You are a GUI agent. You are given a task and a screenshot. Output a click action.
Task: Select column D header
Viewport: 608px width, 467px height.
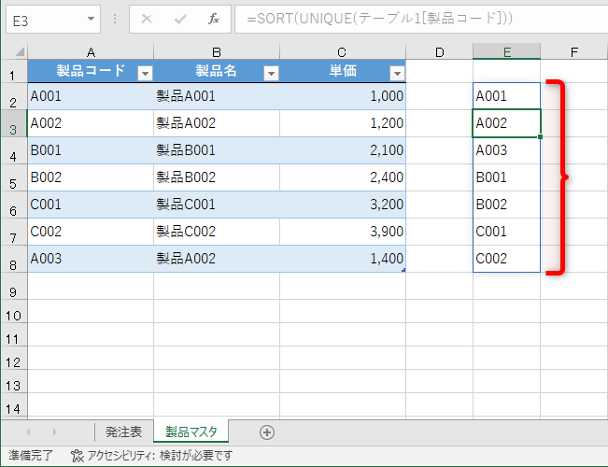439,51
